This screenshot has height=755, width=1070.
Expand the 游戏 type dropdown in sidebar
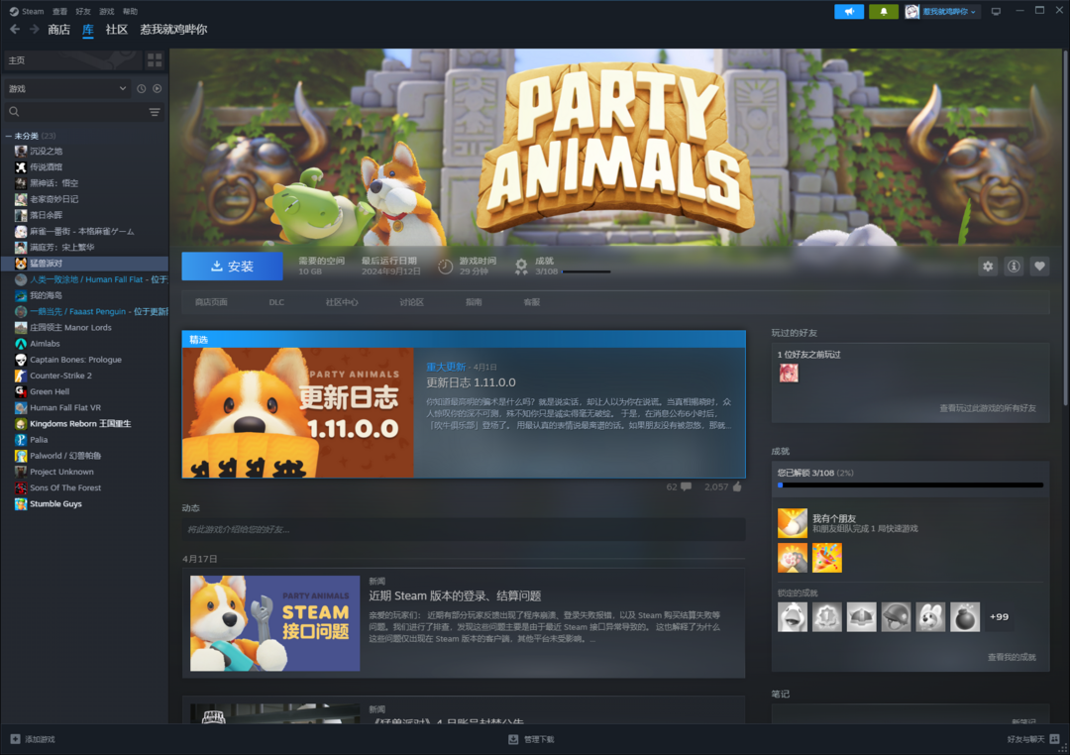66,89
